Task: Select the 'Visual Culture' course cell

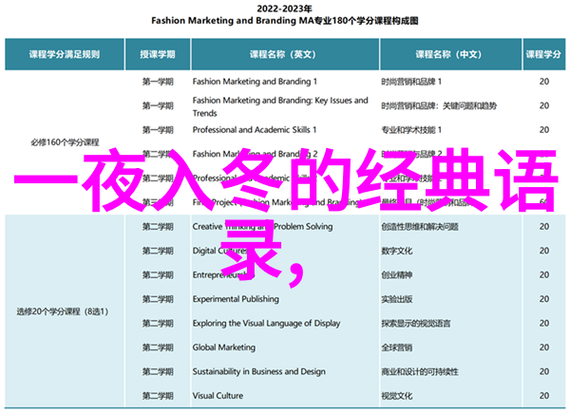Action: tap(220, 395)
